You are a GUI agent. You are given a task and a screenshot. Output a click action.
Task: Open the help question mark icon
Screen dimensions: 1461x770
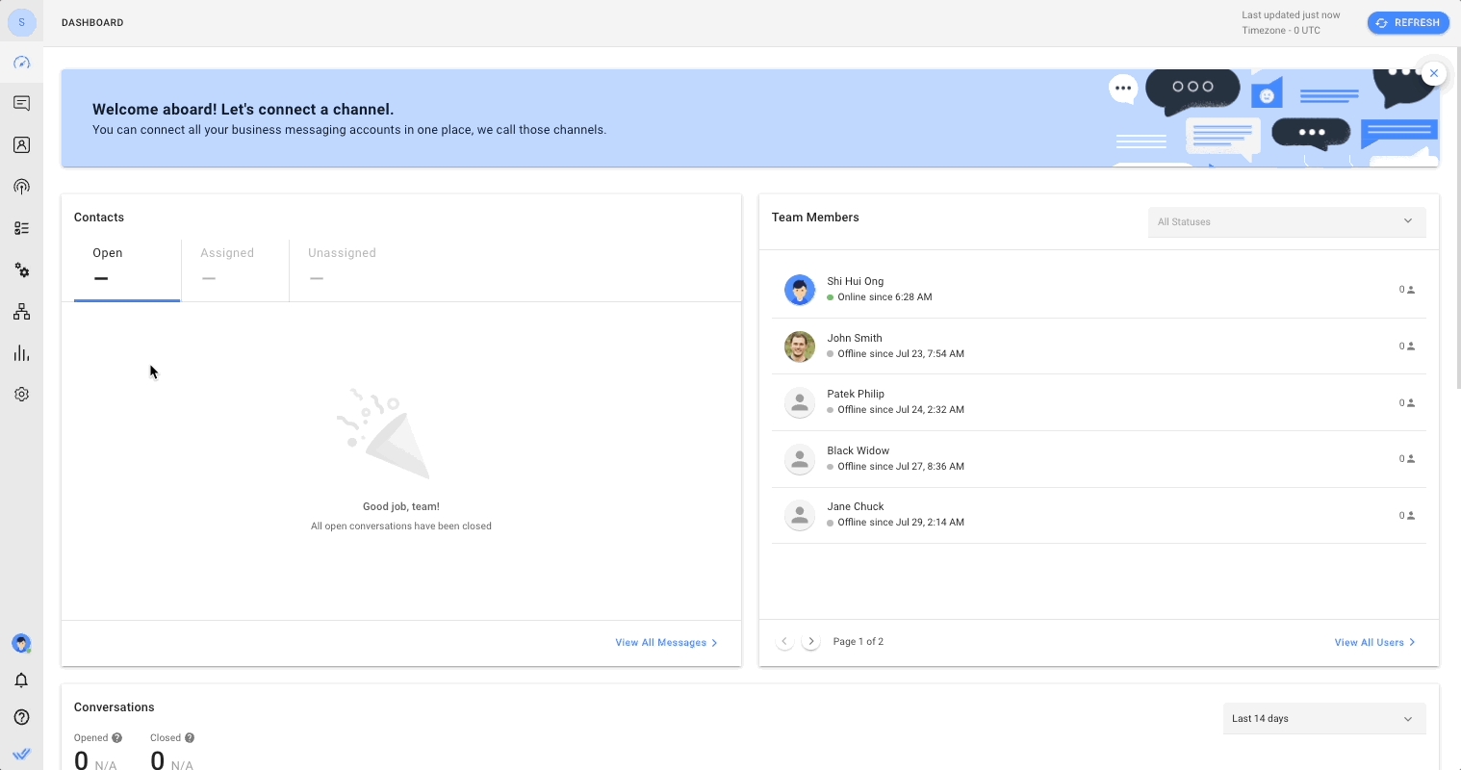click(21, 717)
